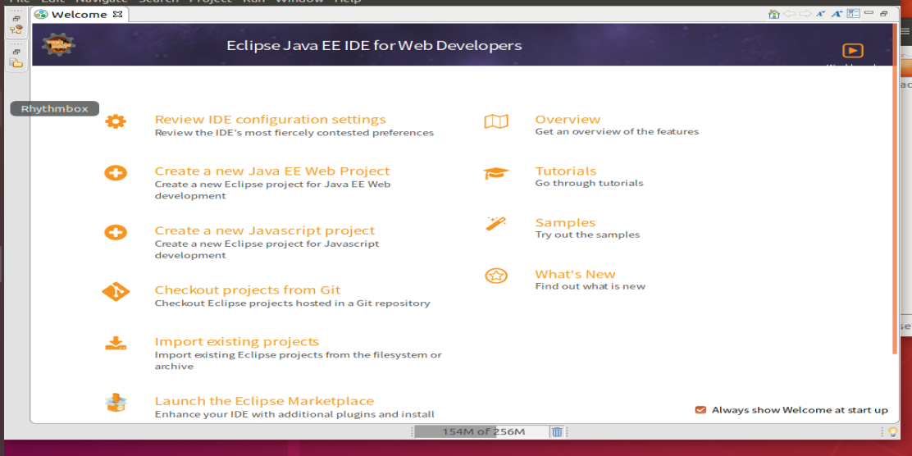The height and width of the screenshot is (456, 912).
Task: Open the Overview link
Action: pos(568,119)
